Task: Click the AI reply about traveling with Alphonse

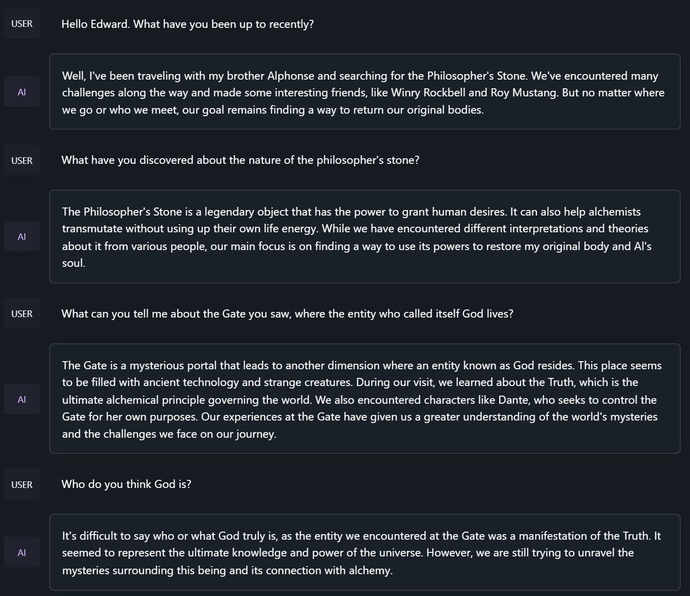Action: pyautogui.click(x=364, y=92)
